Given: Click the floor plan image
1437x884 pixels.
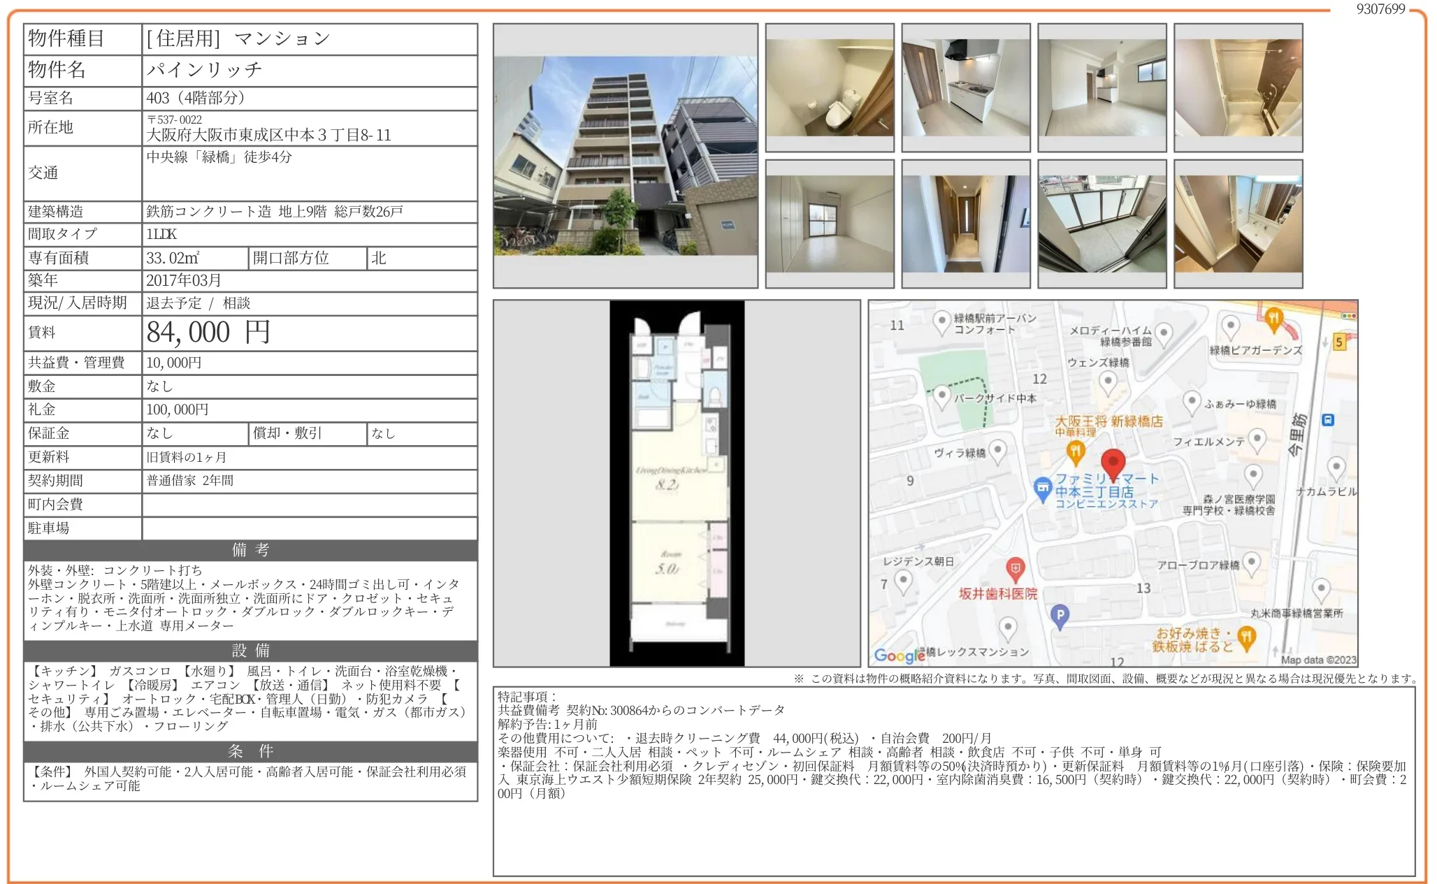Looking at the screenshot, I should tap(677, 483).
